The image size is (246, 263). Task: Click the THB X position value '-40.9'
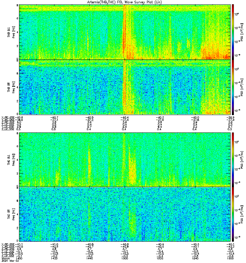click(x=19, y=117)
